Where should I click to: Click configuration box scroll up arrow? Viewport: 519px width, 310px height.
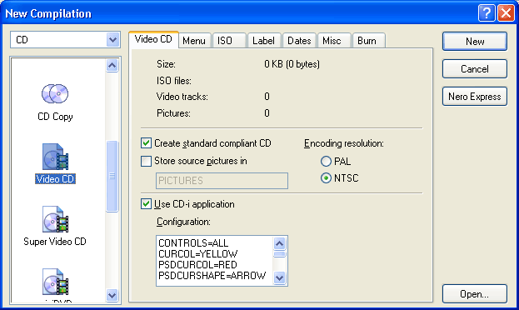point(279,244)
